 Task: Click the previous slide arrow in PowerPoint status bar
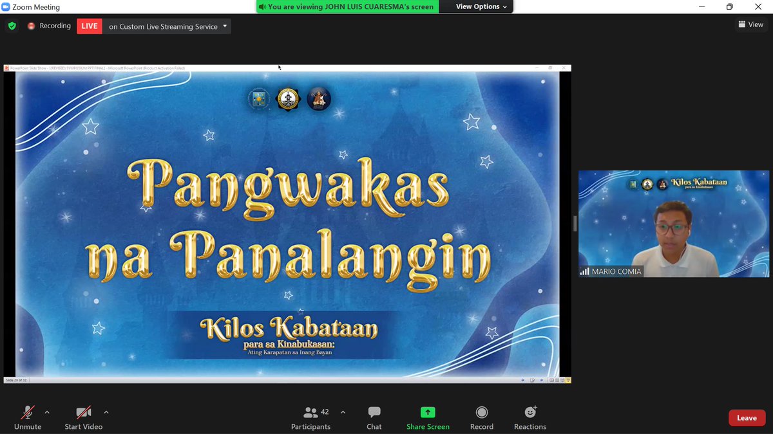(x=523, y=380)
